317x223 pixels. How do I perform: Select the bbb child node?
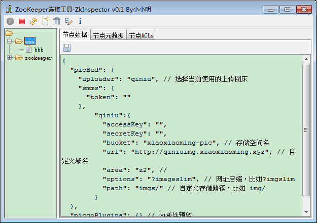point(39,50)
